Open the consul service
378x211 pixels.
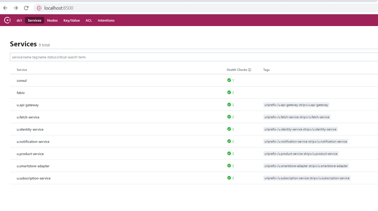22,80
